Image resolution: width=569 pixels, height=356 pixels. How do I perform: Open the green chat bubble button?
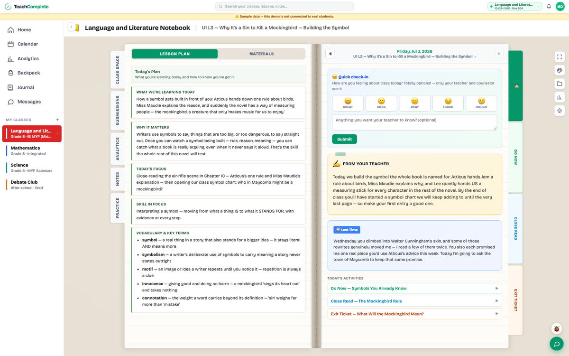pos(557,344)
